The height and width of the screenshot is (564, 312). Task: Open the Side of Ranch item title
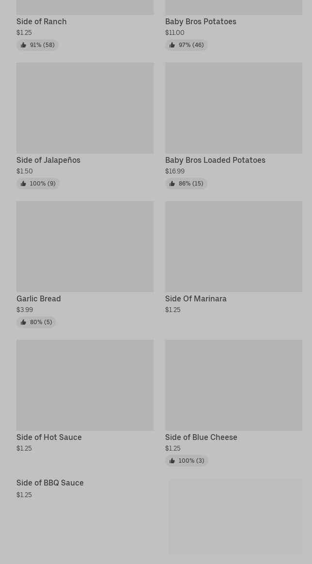pos(42,21)
